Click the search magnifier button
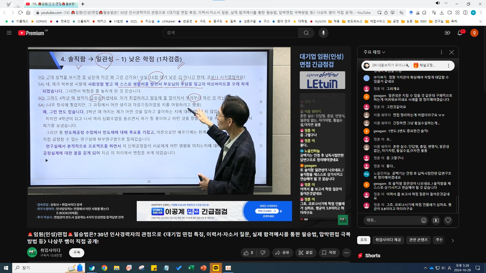 [306, 33]
